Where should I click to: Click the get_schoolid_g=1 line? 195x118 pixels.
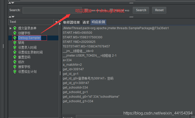click(75, 92)
